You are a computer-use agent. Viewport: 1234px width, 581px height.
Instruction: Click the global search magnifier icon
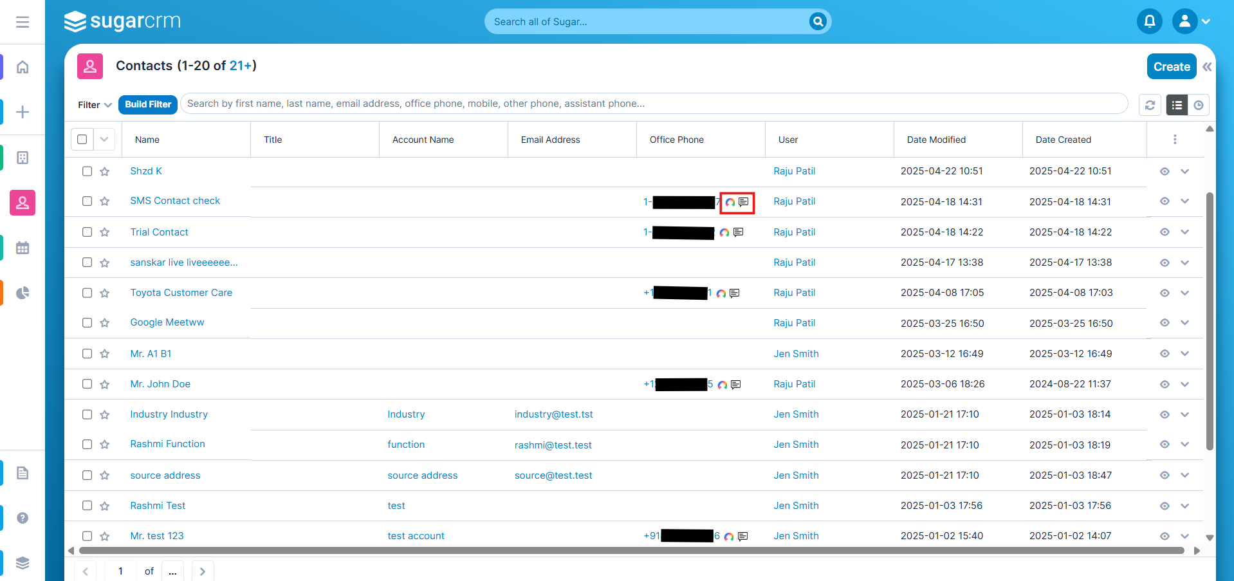coord(818,21)
